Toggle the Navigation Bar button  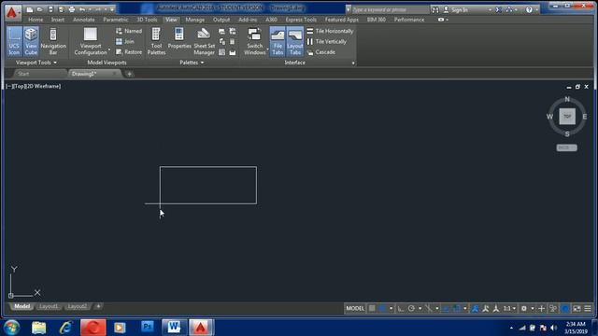pos(53,41)
